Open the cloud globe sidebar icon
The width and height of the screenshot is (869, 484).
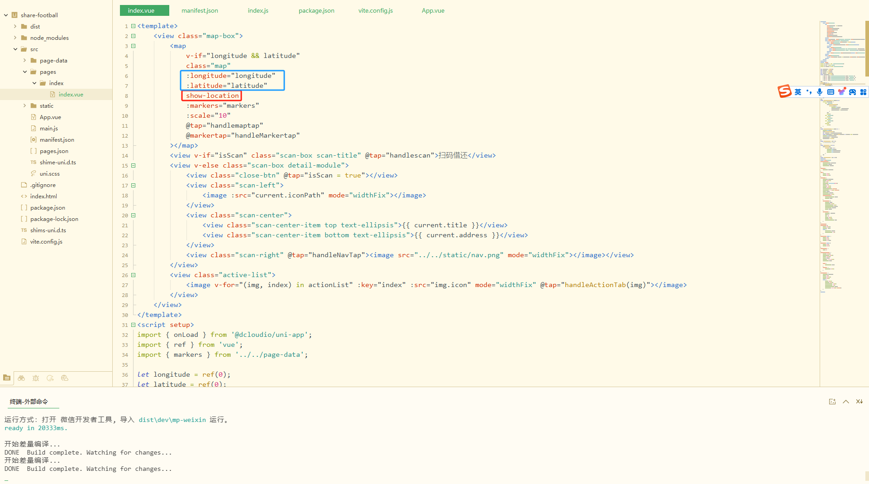tap(65, 378)
